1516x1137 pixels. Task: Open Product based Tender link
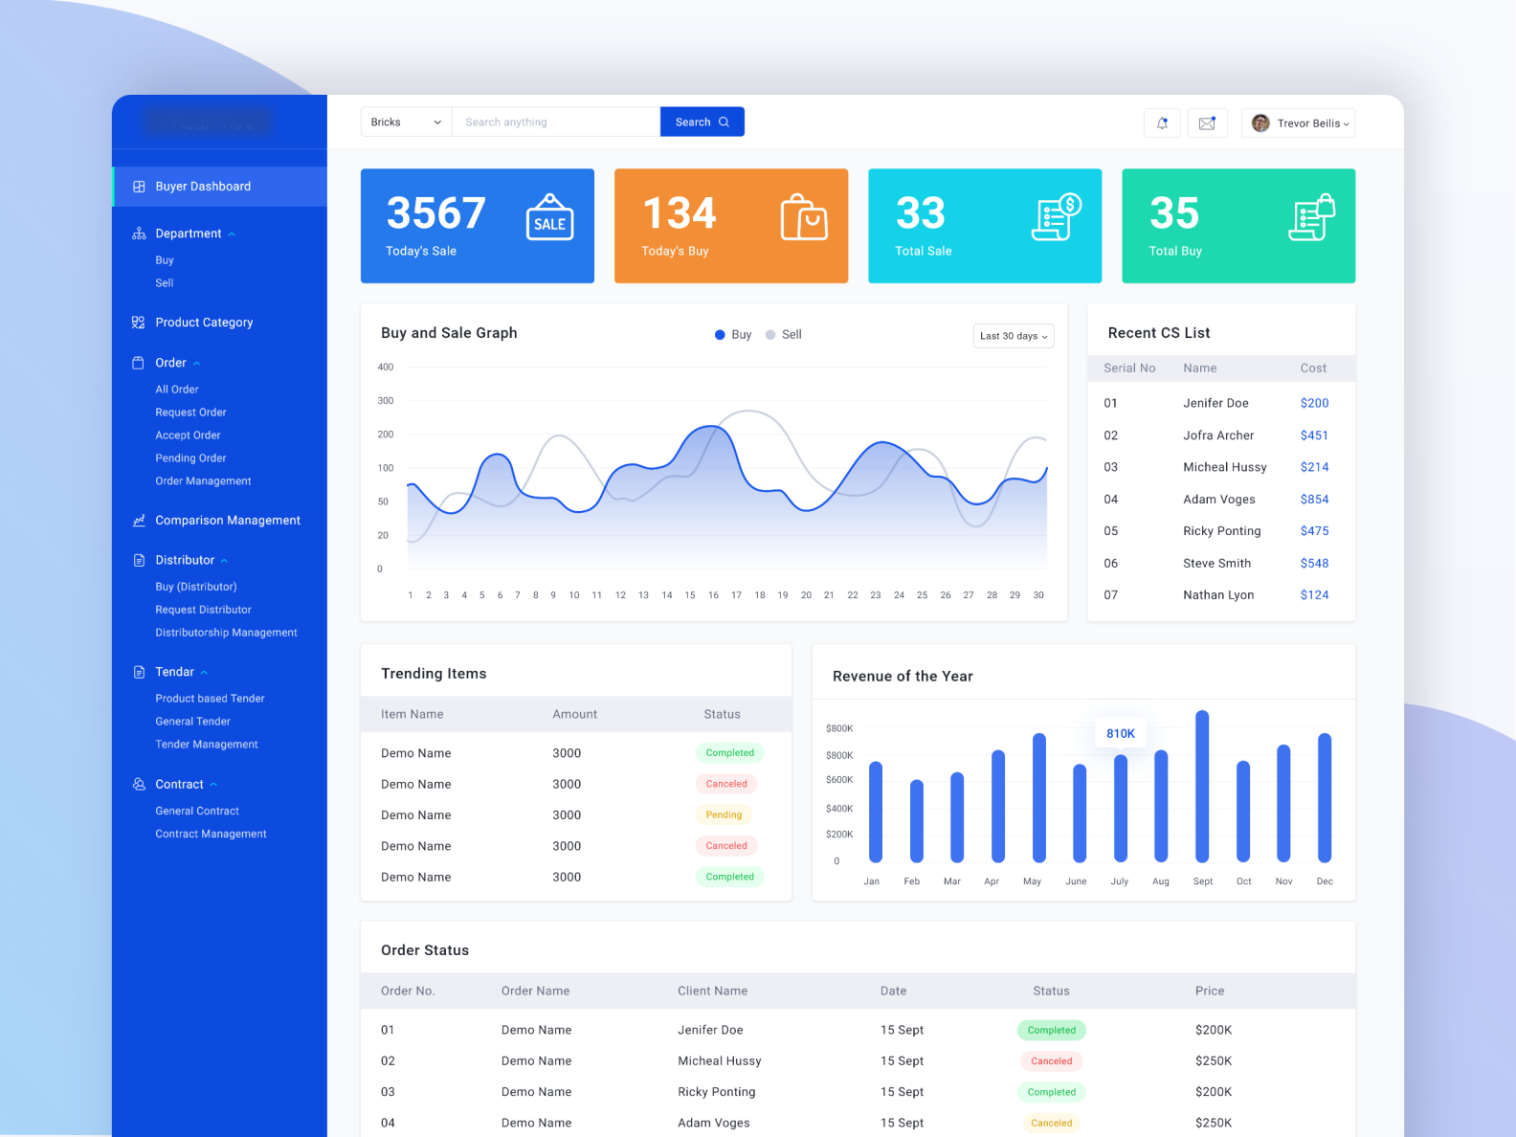tap(210, 699)
